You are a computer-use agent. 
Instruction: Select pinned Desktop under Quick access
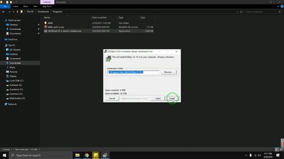(x=14, y=25)
